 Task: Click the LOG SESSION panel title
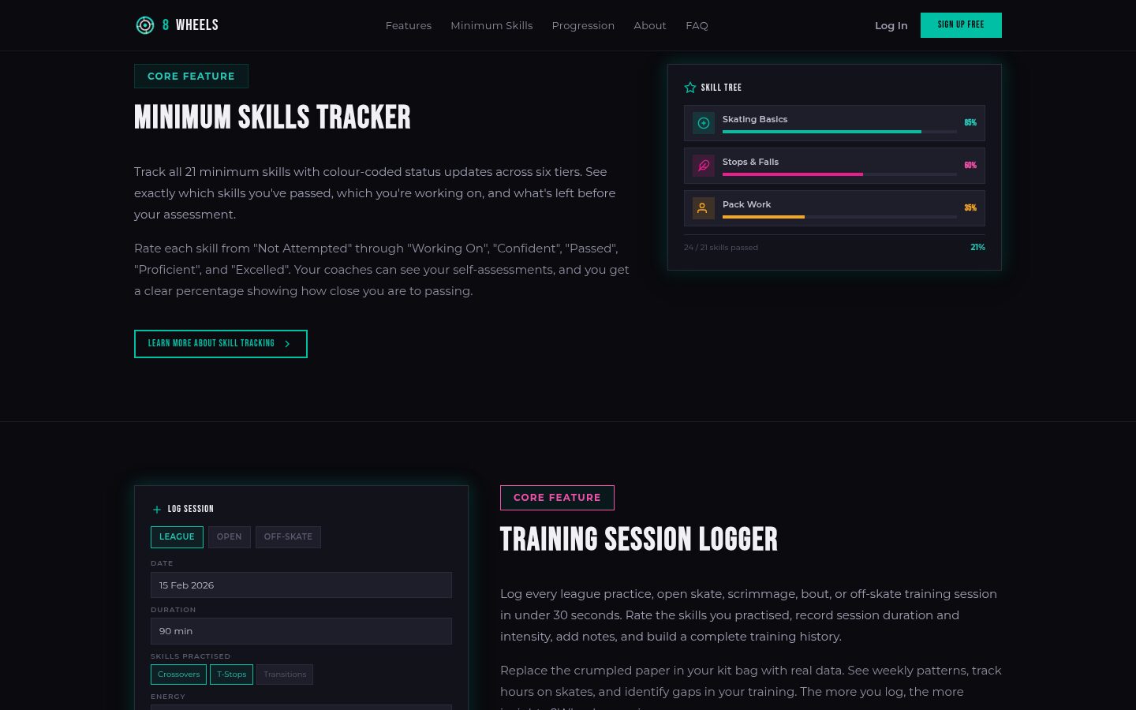pos(191,510)
